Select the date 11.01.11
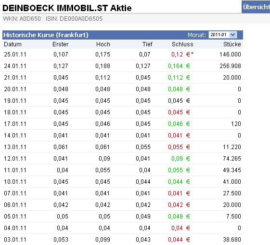The image size is (270, 245). (x=15, y=170)
